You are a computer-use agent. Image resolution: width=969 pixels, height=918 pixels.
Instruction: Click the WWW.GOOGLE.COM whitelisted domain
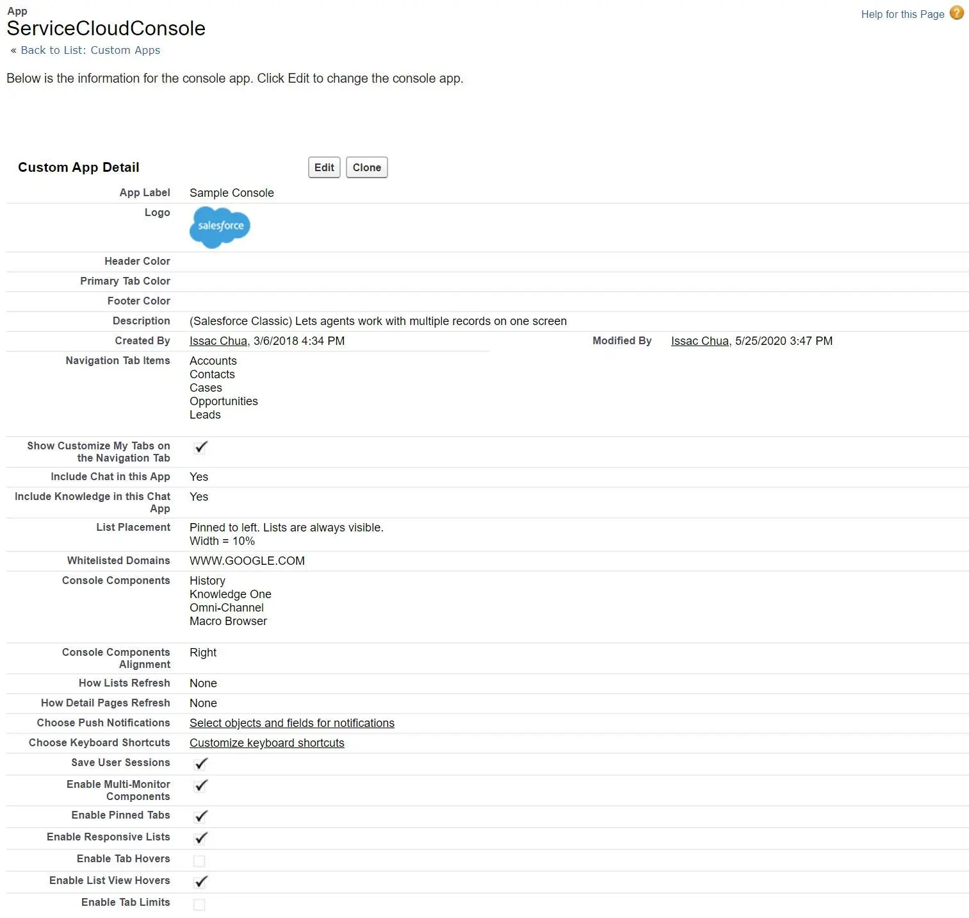pyautogui.click(x=247, y=561)
